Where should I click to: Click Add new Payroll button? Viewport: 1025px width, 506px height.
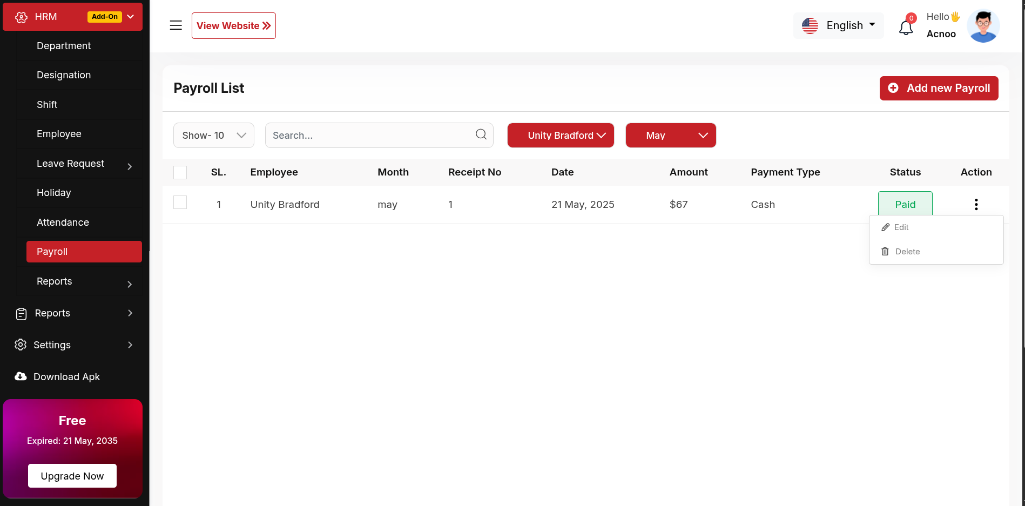coord(939,88)
